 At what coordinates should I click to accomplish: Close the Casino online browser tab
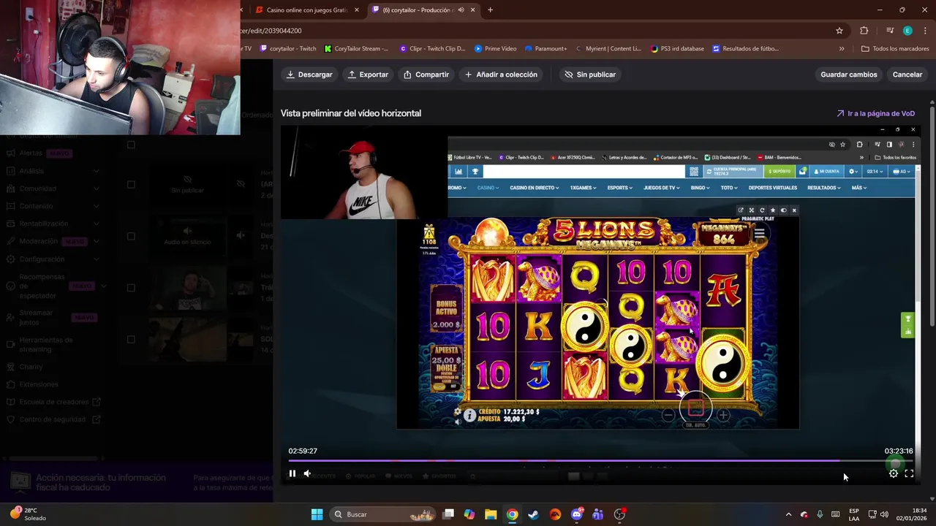(357, 10)
